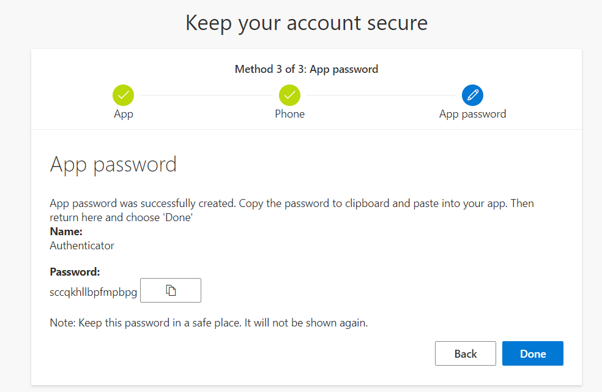Select the Phone step label
The width and height of the screenshot is (602, 392).
pyautogui.click(x=289, y=114)
